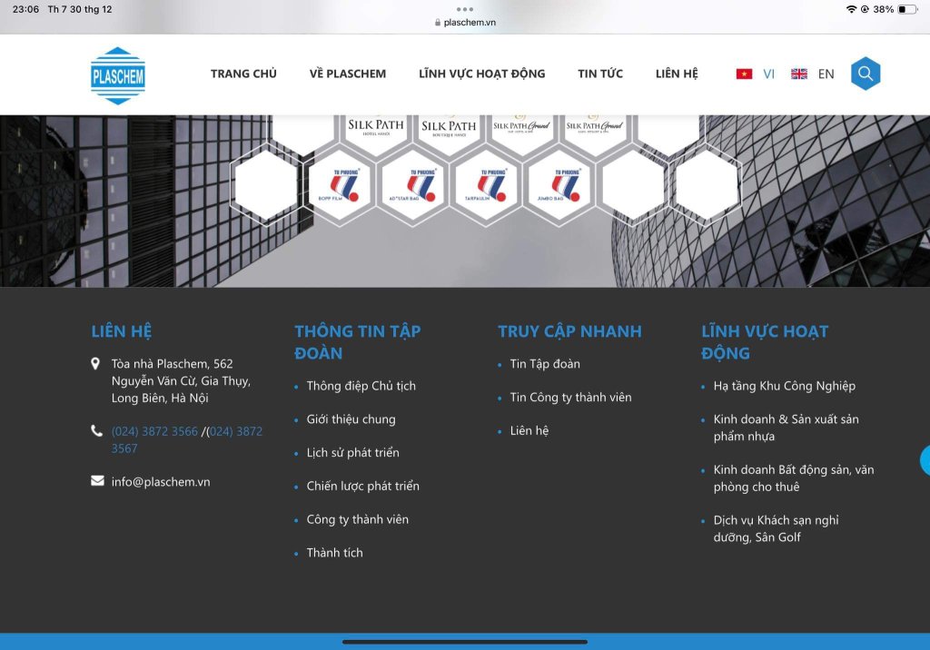Call phone number (024) 3872 3566
This screenshot has width=930, height=650.
pos(154,431)
